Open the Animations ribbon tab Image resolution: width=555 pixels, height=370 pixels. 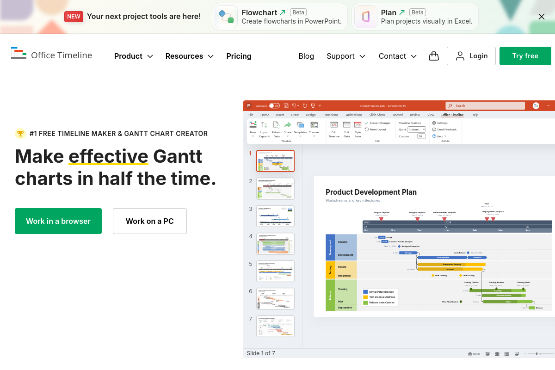(354, 115)
